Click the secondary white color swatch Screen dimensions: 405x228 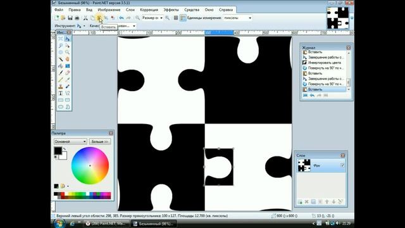pos(63,156)
